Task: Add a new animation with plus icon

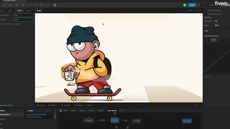Action: (22, 110)
